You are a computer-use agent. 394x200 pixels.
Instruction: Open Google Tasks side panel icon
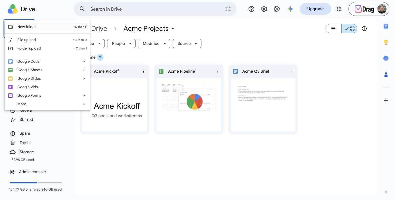click(386, 58)
